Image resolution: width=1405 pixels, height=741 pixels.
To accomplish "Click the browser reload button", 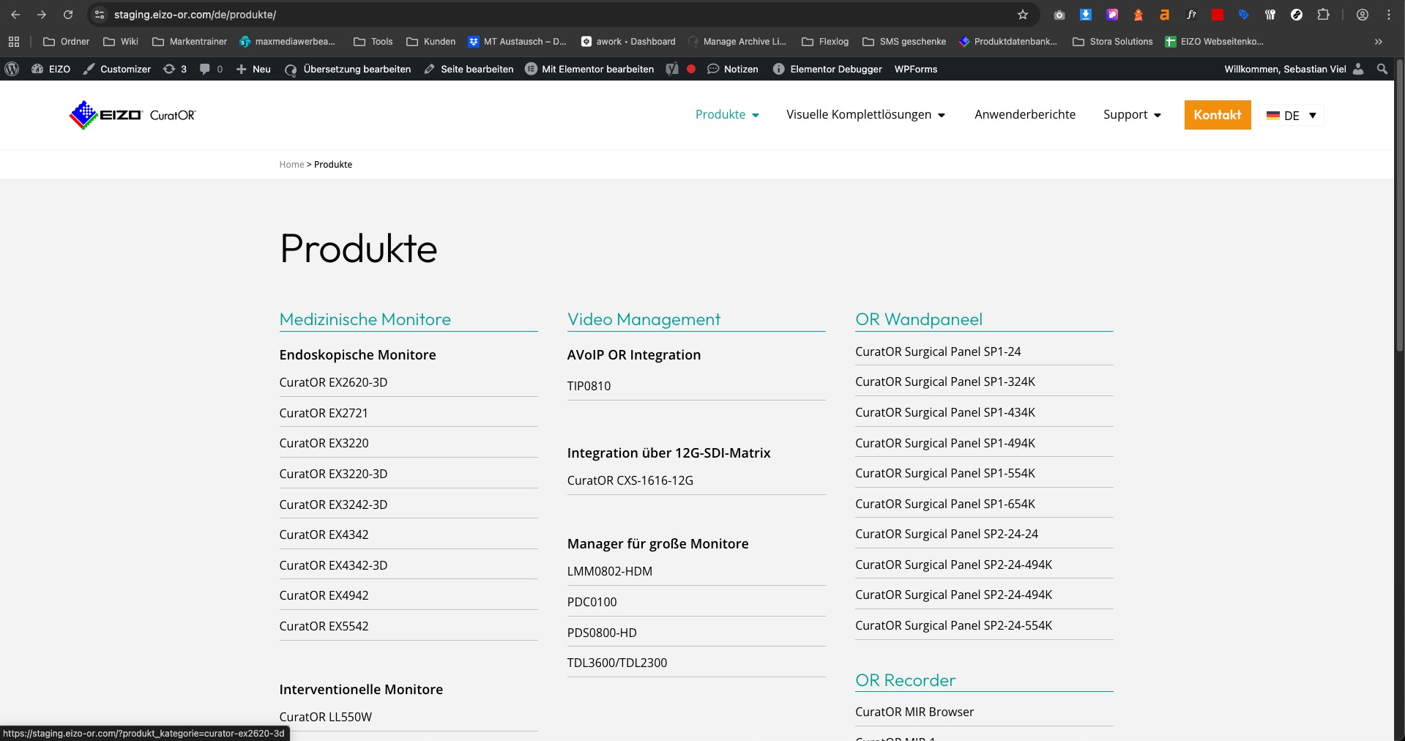I will [x=68, y=15].
